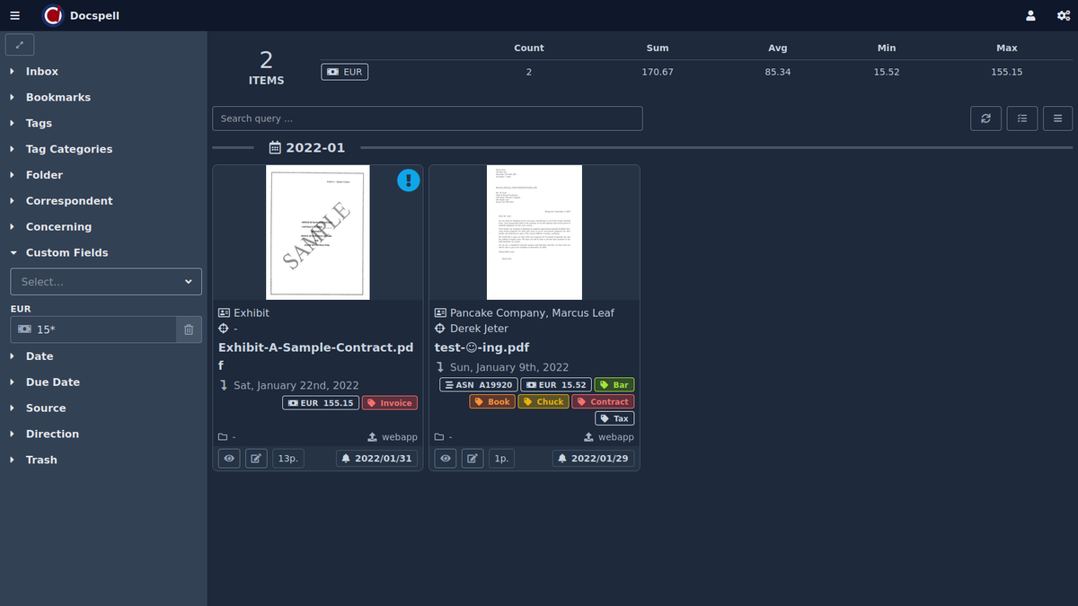This screenshot has width=1078, height=606.
Task: Click into the search query field
Action: pyautogui.click(x=427, y=119)
